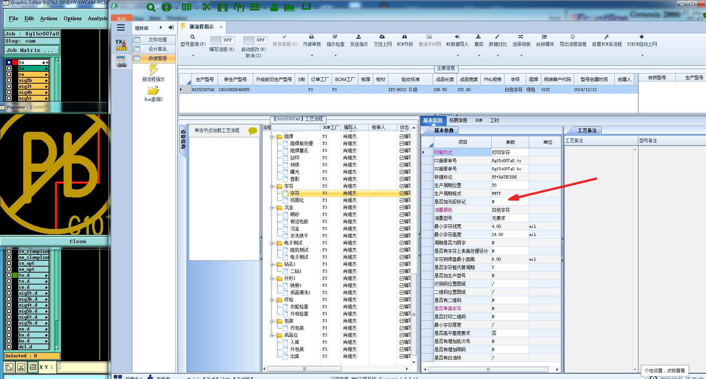This screenshot has height=379, width=706.
Task: Switch to BOM tab
Action: [x=479, y=120]
